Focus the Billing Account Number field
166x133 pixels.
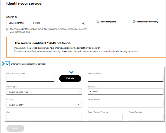pos(30,78)
